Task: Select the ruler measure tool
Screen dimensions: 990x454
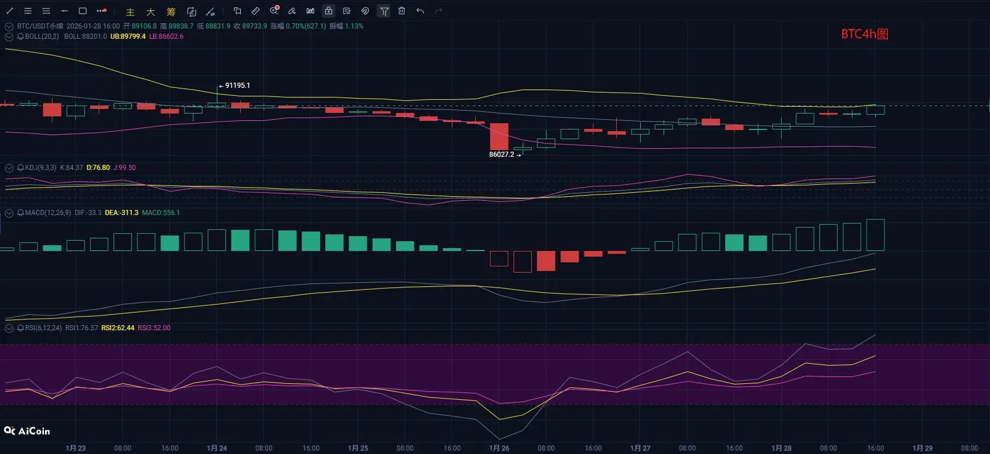Action: click(256, 11)
